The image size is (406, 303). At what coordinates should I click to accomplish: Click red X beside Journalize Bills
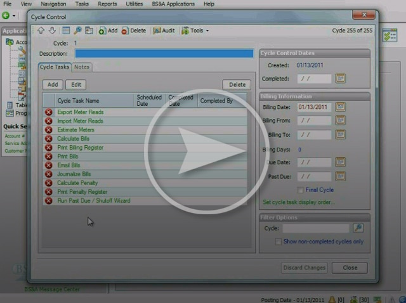point(48,174)
